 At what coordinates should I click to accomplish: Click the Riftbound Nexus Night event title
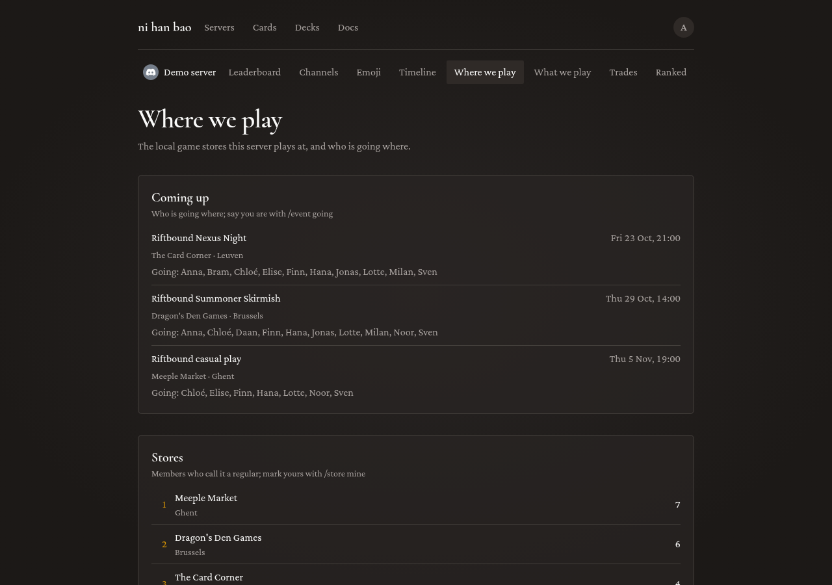[x=199, y=238]
